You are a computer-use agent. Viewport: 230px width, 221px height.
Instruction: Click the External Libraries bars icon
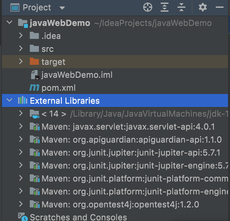tap(23, 100)
